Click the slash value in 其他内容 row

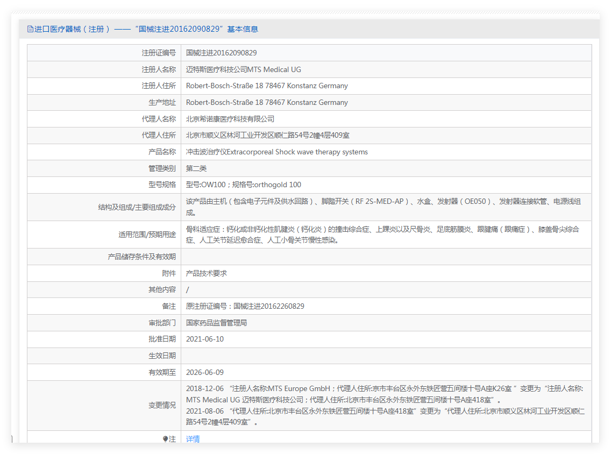(187, 289)
